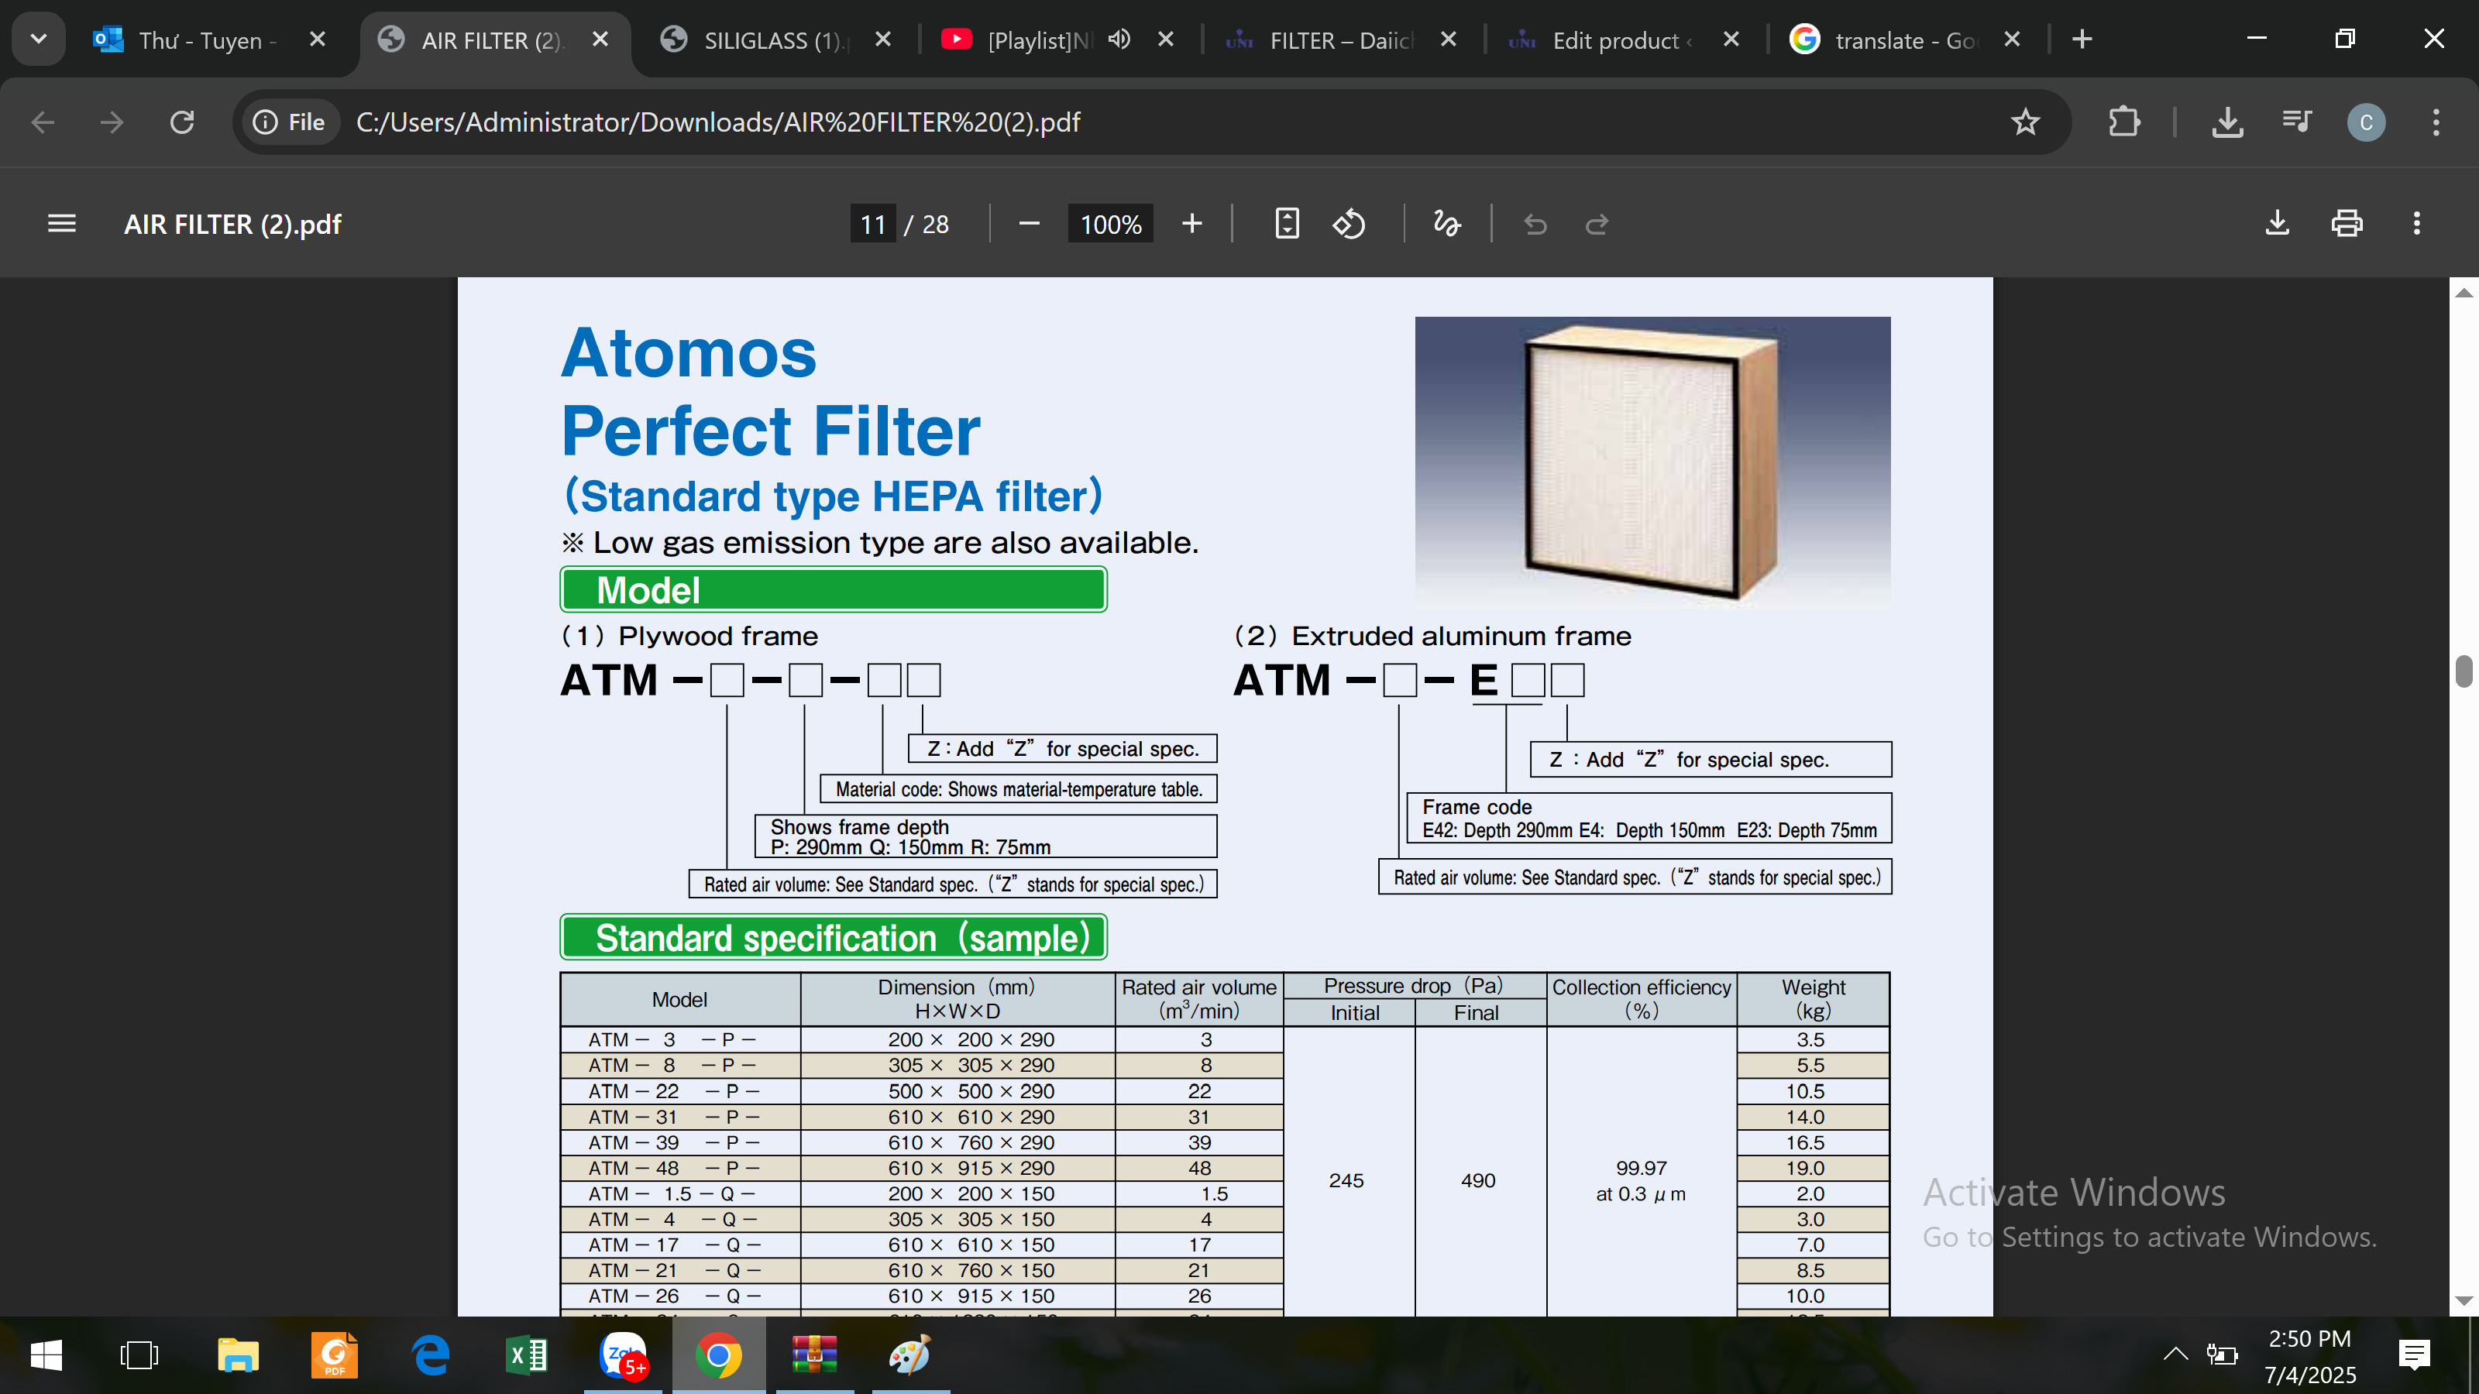
Task: Open the Windows Start menu
Action: (x=46, y=1355)
